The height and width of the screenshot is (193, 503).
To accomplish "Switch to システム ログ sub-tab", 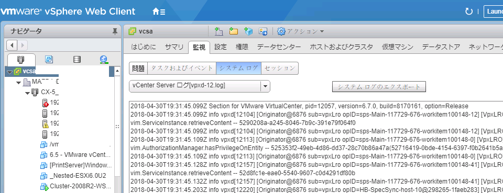I will click(239, 68).
